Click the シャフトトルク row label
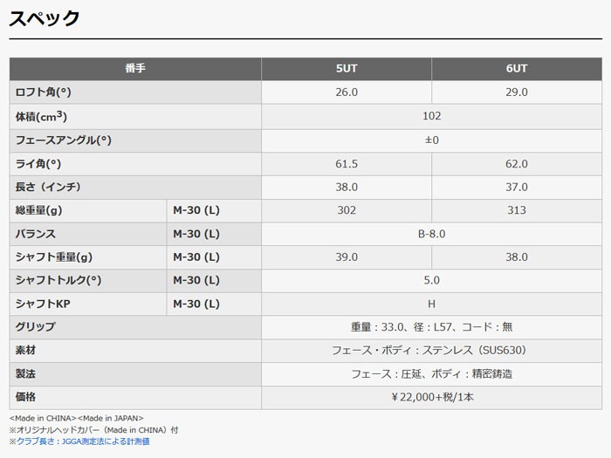 pos(58,281)
